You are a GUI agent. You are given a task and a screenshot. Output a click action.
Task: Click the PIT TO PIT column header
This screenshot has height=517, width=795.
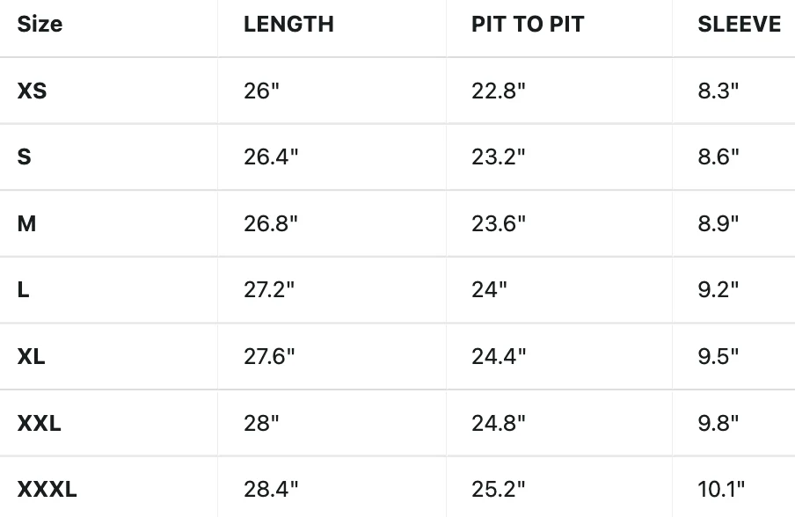tap(528, 24)
